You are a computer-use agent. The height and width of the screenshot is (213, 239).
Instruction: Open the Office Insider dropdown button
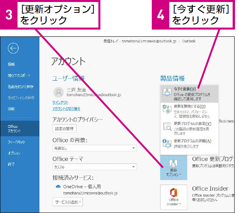pyautogui.click(x=174, y=197)
